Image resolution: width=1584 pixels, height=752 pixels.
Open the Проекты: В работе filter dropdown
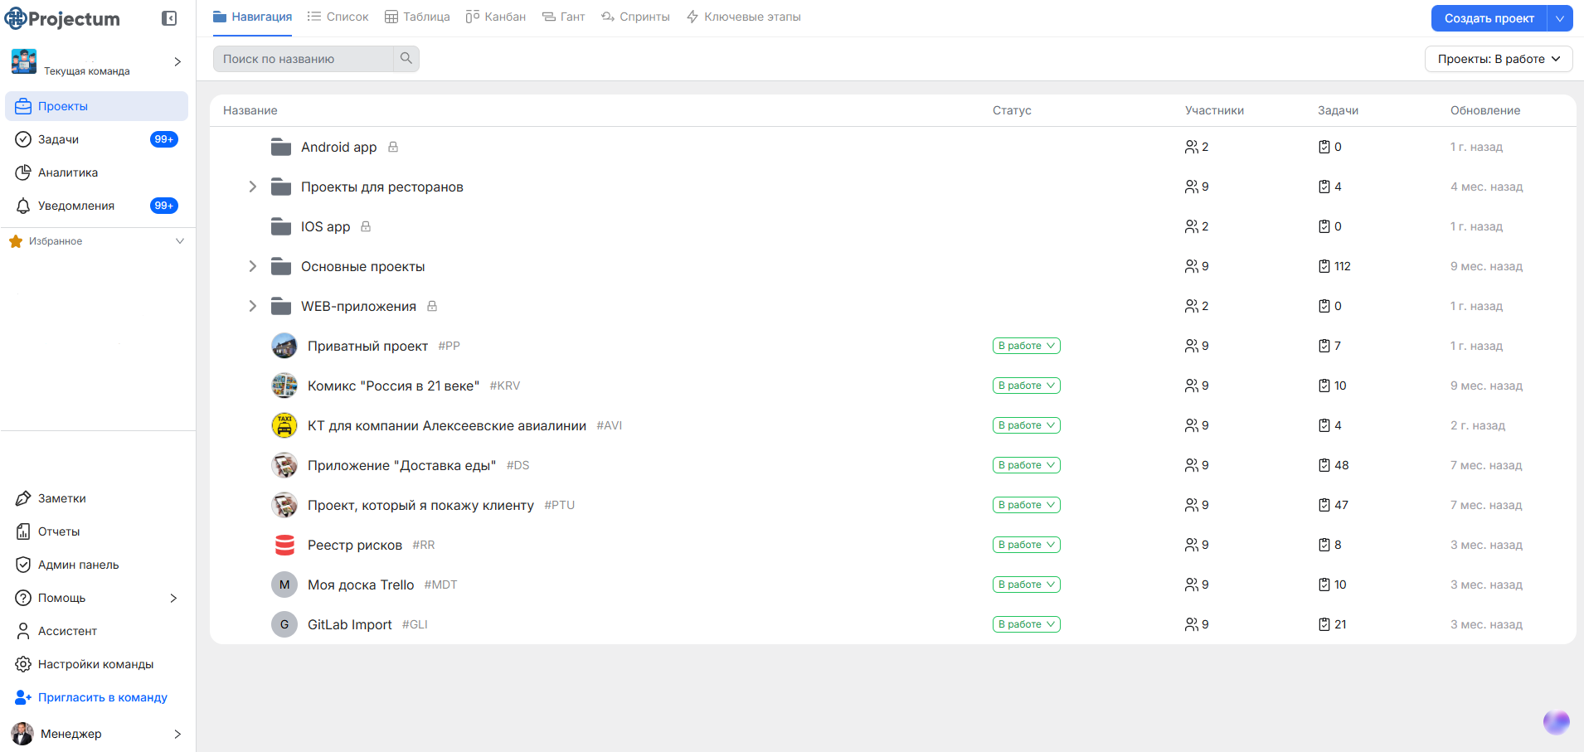point(1498,59)
